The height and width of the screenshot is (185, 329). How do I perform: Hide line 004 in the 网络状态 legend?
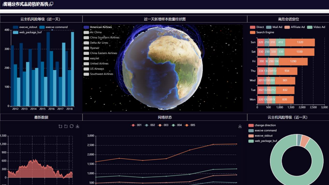[x=176, y=125]
